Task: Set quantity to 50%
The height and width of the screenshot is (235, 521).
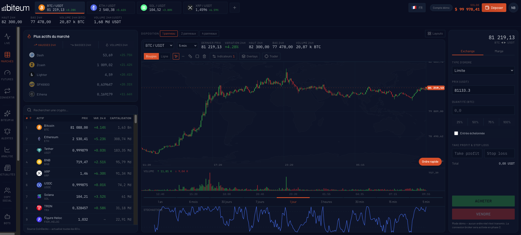Action: pos(475,122)
